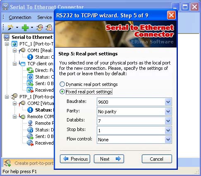Click the PTC_1 globe icon
Image resolution: width=201 pixels, height=176 pixels.
pyautogui.click(x=14, y=44)
